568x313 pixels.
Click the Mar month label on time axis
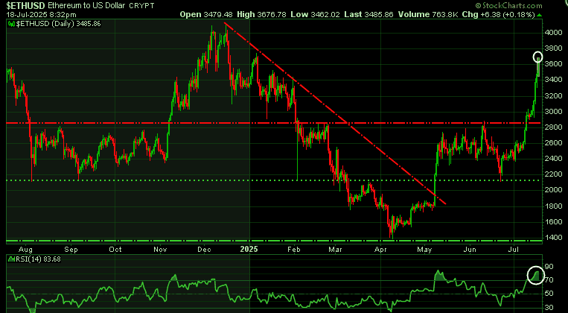[x=335, y=250]
